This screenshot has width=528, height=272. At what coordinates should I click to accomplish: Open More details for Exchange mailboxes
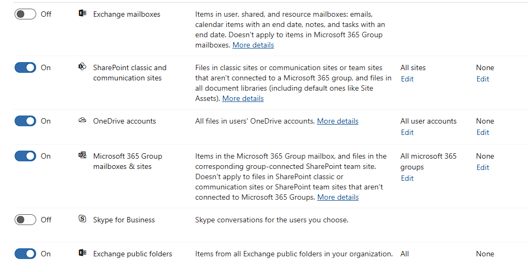point(253,45)
